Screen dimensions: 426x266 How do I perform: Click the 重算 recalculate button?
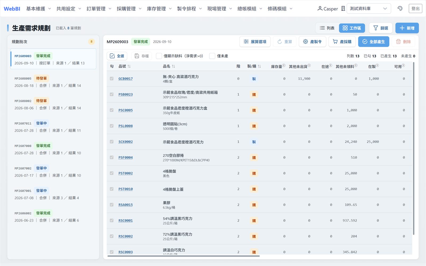tap(285, 42)
